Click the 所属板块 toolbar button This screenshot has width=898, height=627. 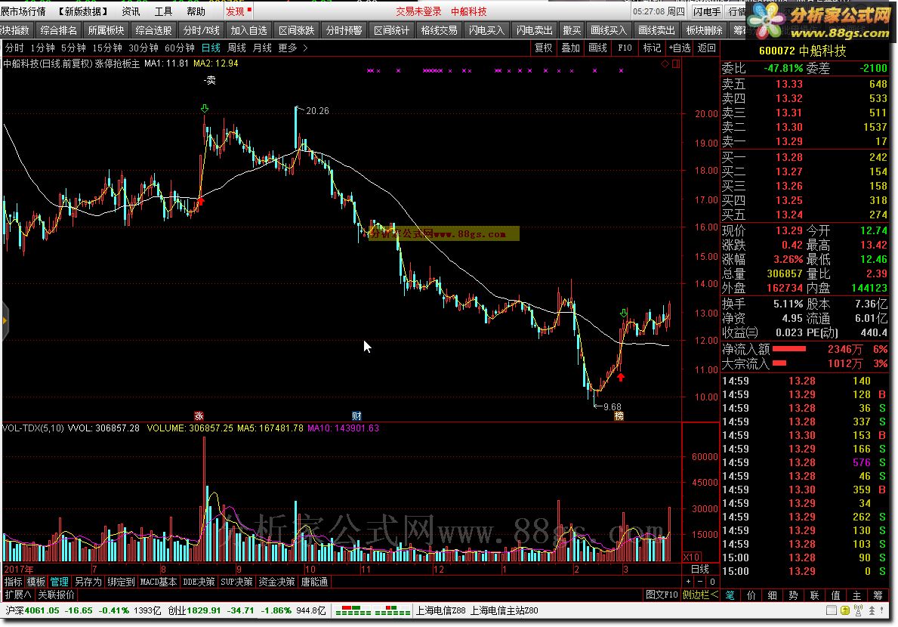coord(106,30)
